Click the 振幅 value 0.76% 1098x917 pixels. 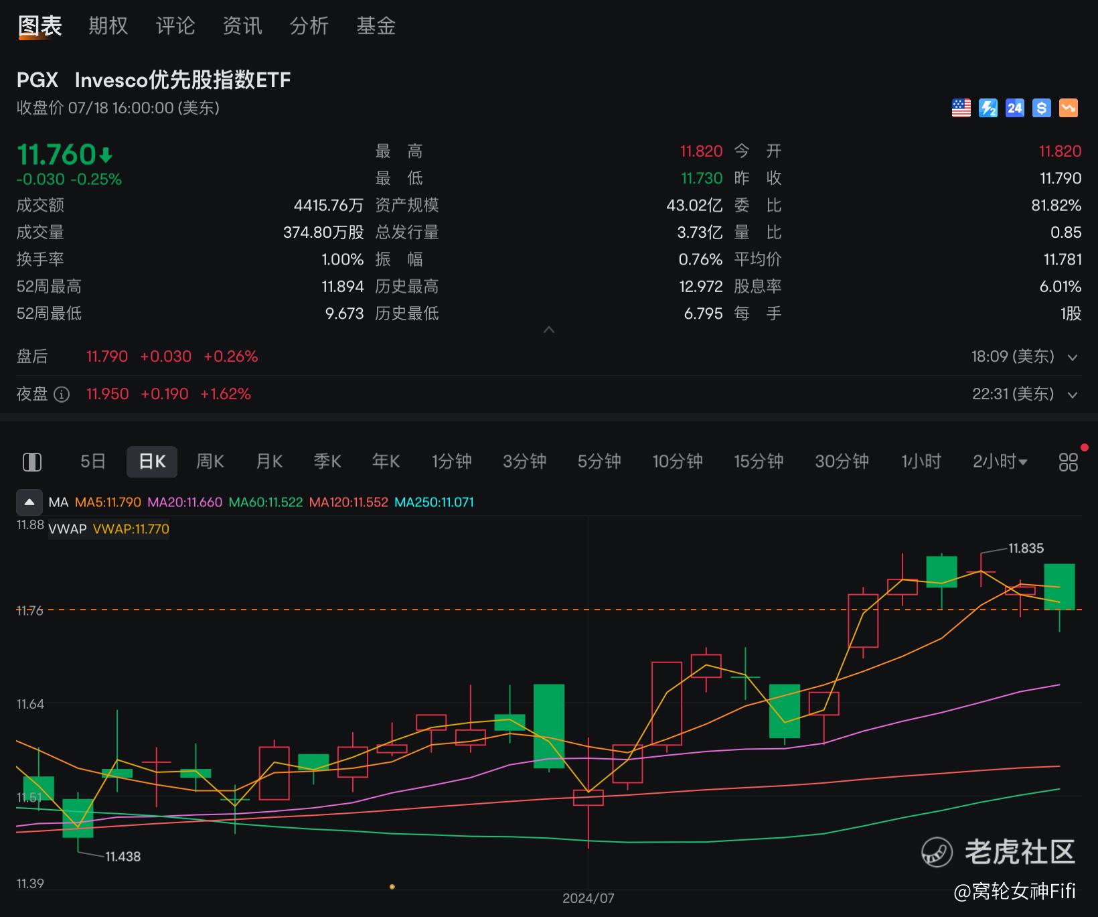[700, 259]
